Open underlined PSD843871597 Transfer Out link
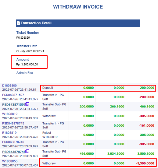This screenshot has width=158, height=168. [x=14, y=105]
